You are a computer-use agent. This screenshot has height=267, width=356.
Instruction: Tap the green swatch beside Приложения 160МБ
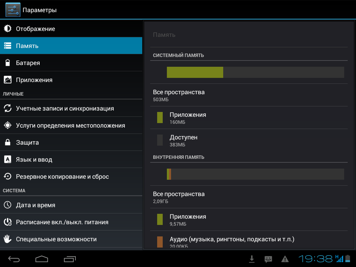(160, 118)
